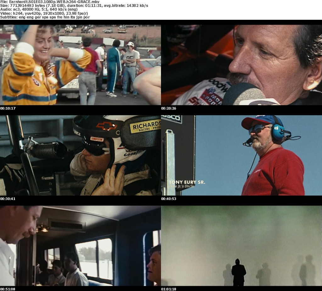Click the Audio line reading ac3, 48000 Hz
Viewport: 322px width, 291px height.
coord(39,9)
